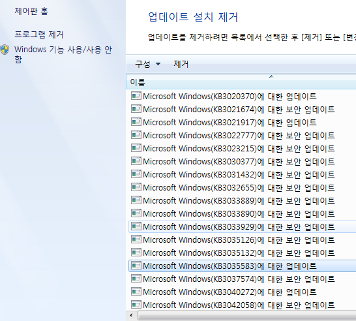Select Microsoft Windows(KB3035132)에 대한 보안 업데이트
Viewport: 356px width, 321px height.
(x=239, y=253)
